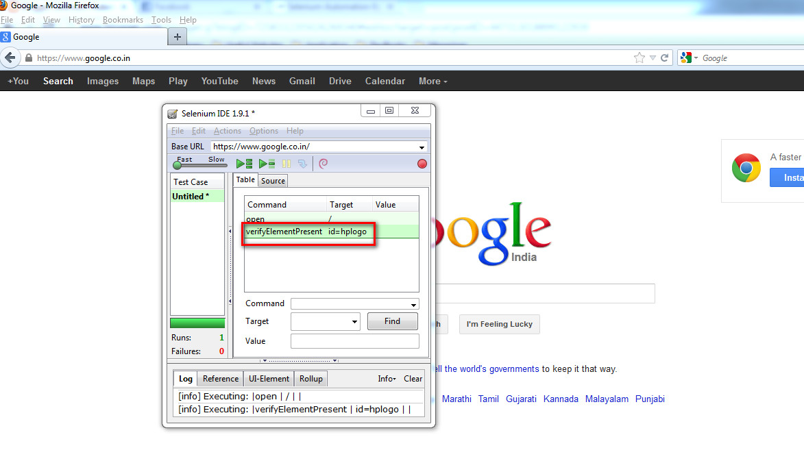The height and width of the screenshot is (474, 804).
Task: Clear the log output
Action: pos(412,378)
